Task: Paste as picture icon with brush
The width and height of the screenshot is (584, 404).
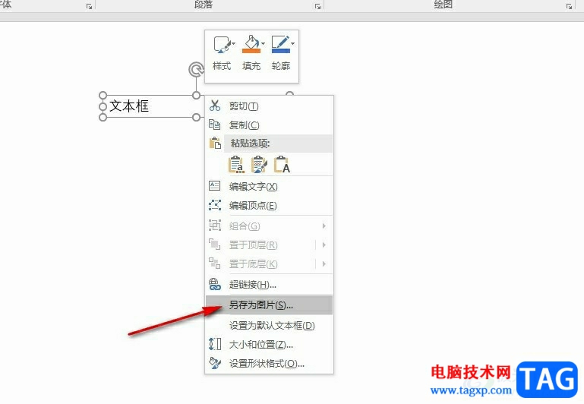Action: coord(259,165)
